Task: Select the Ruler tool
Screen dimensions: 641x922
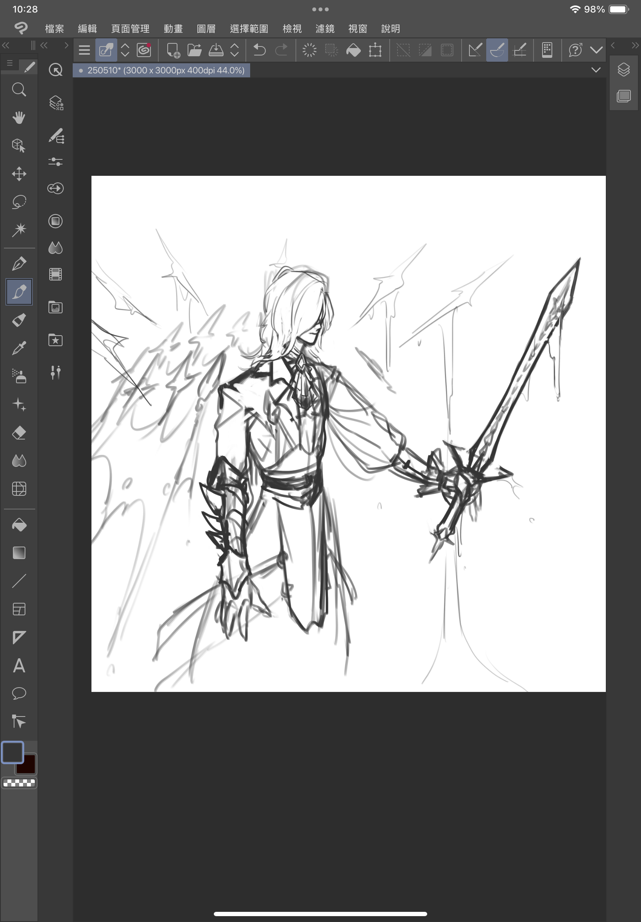Action: 19,638
